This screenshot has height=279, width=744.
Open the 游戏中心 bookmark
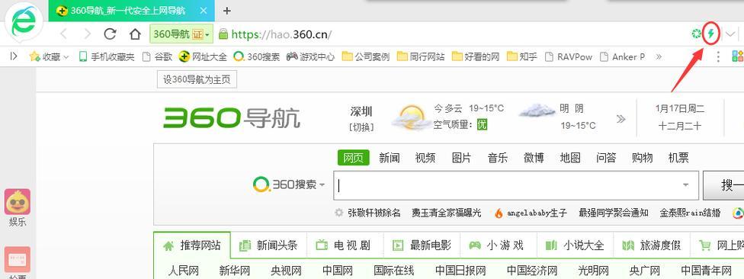pyautogui.click(x=311, y=57)
